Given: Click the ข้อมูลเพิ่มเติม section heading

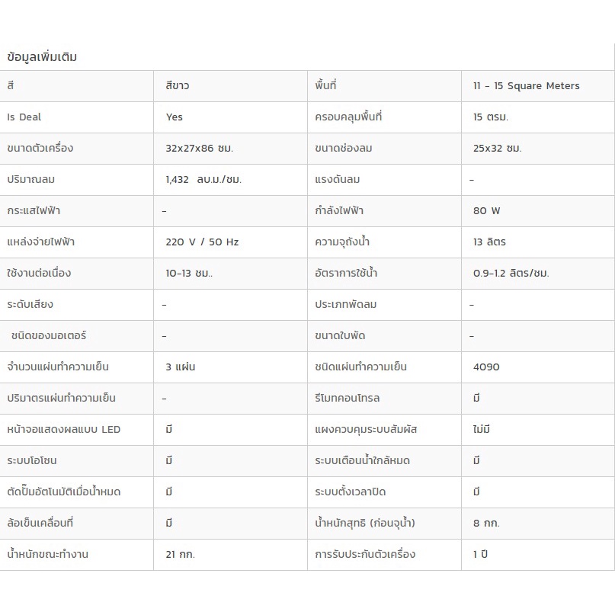Looking at the screenshot, I should (42, 57).
